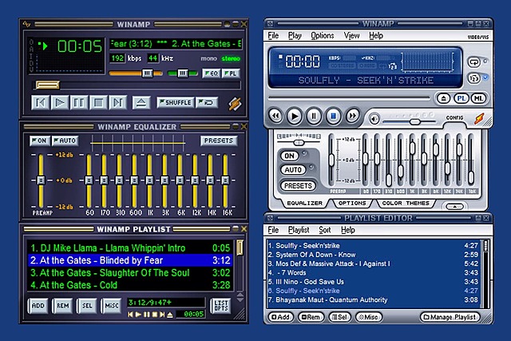The height and width of the screenshot is (341, 511).
Task: Collapse the modern Winamp equalizer drawer arrow
Action: [x=454, y=206]
